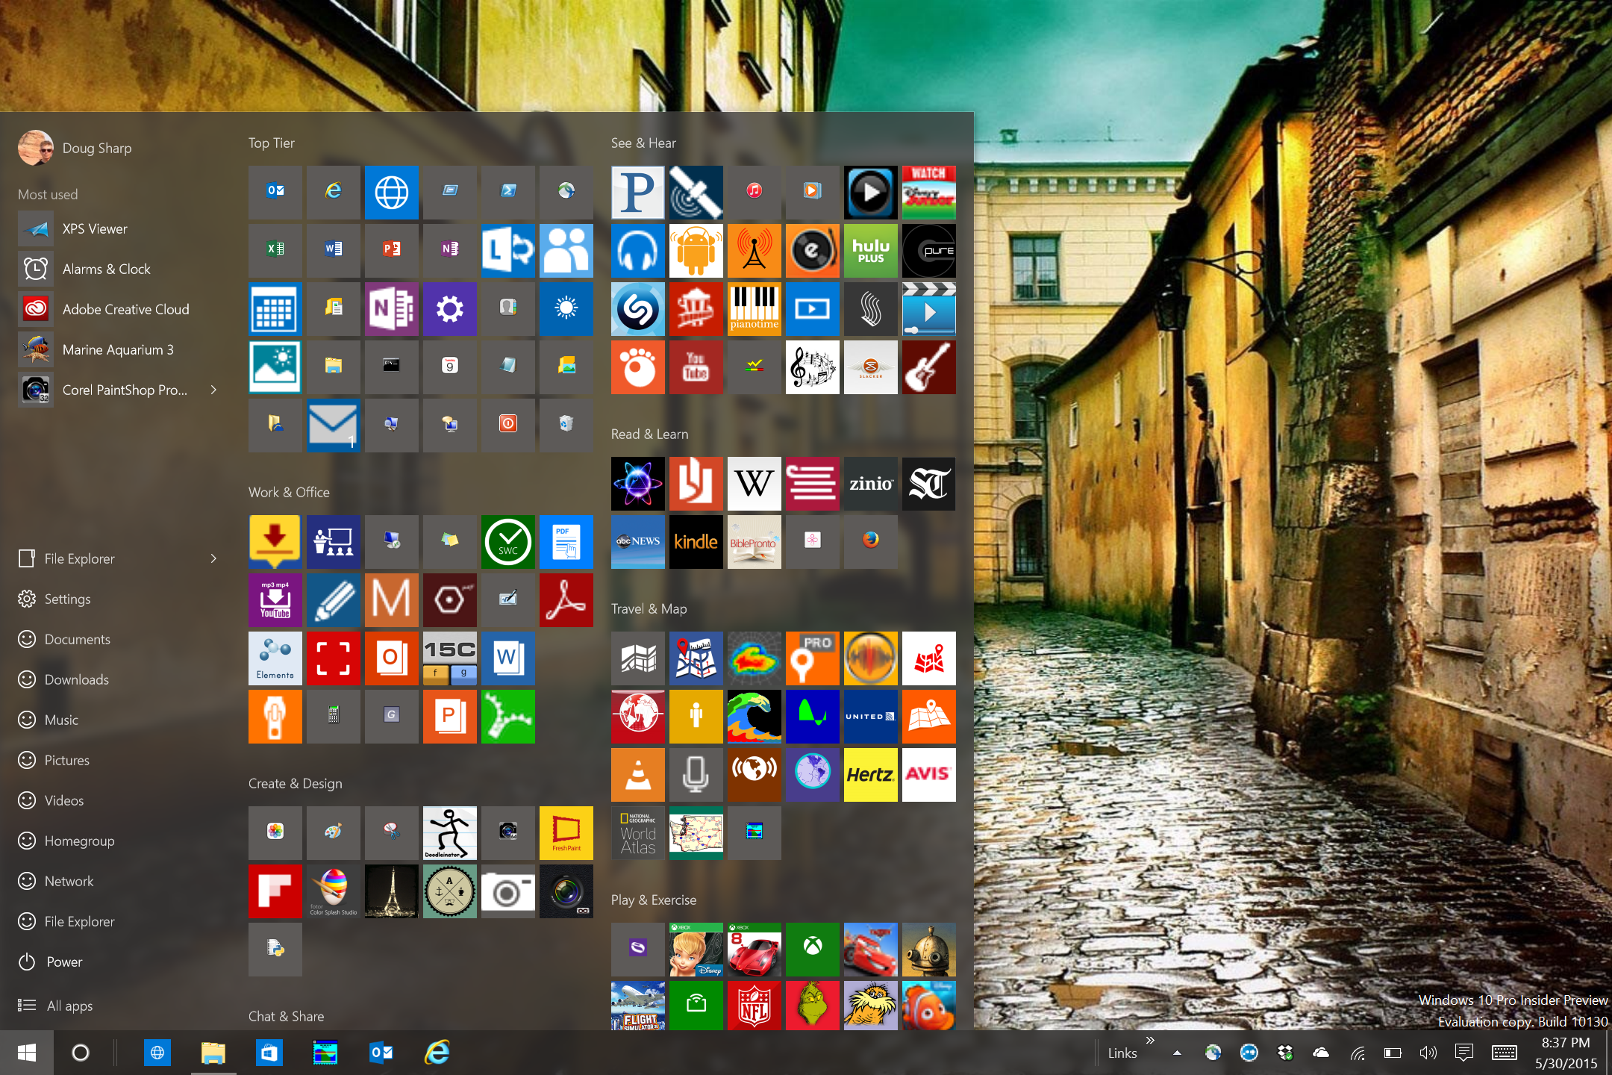Click the Travel & Map group heading

649,608
